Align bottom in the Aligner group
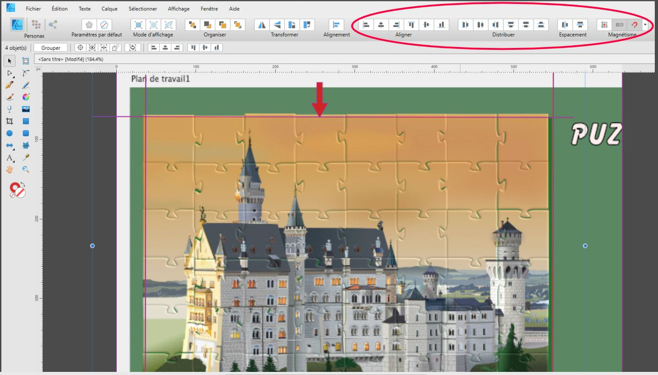Screen dimensions: 658x375 tap(441, 24)
